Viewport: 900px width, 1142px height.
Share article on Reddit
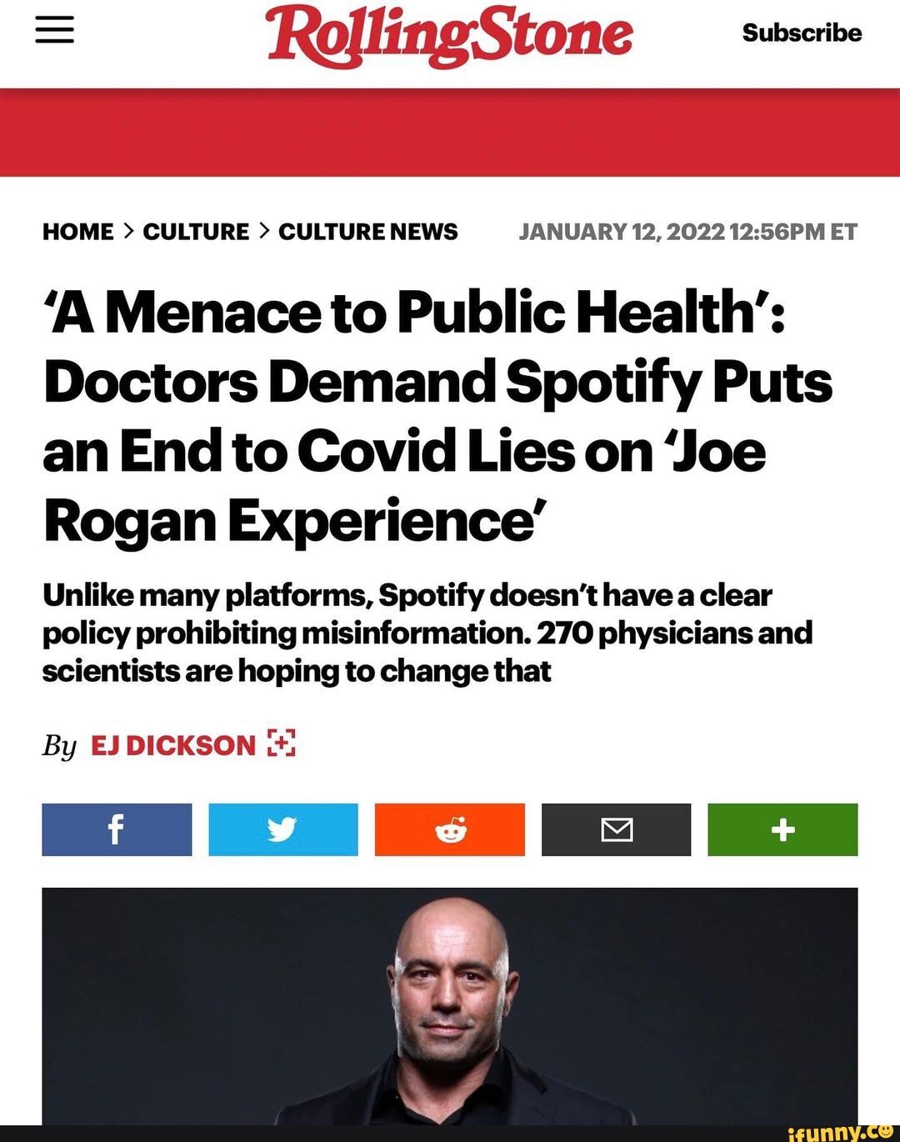(x=450, y=829)
